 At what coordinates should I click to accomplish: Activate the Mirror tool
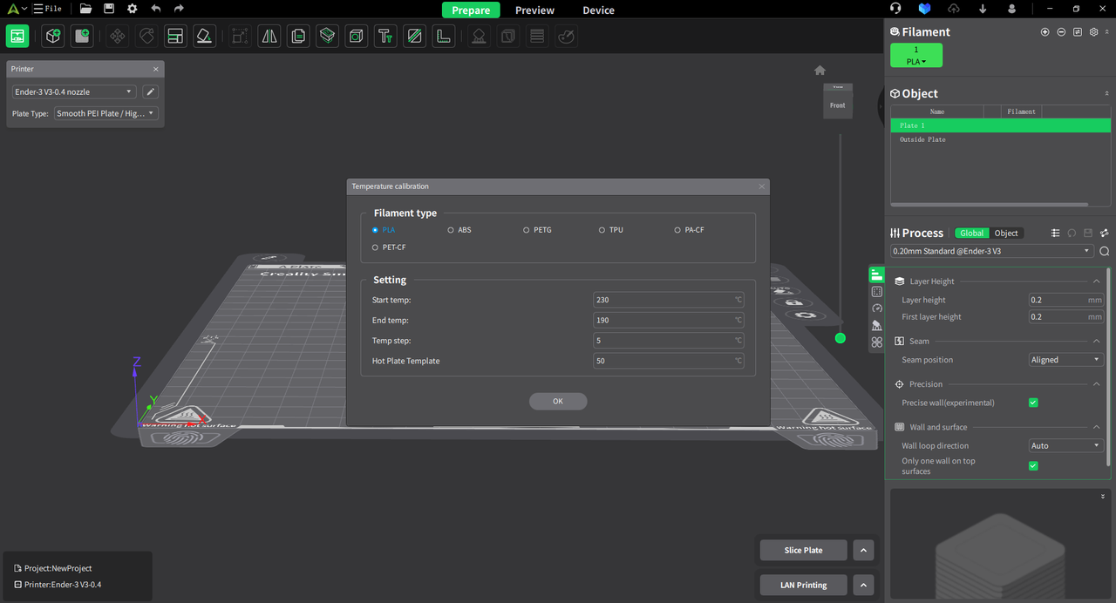point(269,36)
